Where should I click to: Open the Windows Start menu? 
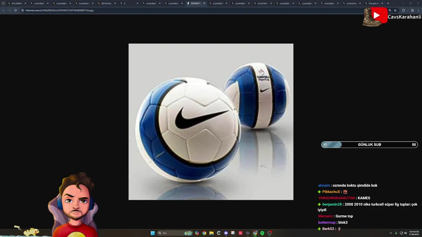pyautogui.click(x=153, y=233)
